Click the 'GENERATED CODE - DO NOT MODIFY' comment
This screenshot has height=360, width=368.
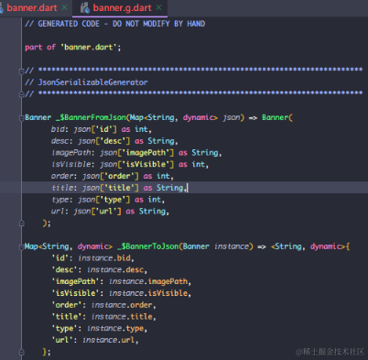coord(114,24)
